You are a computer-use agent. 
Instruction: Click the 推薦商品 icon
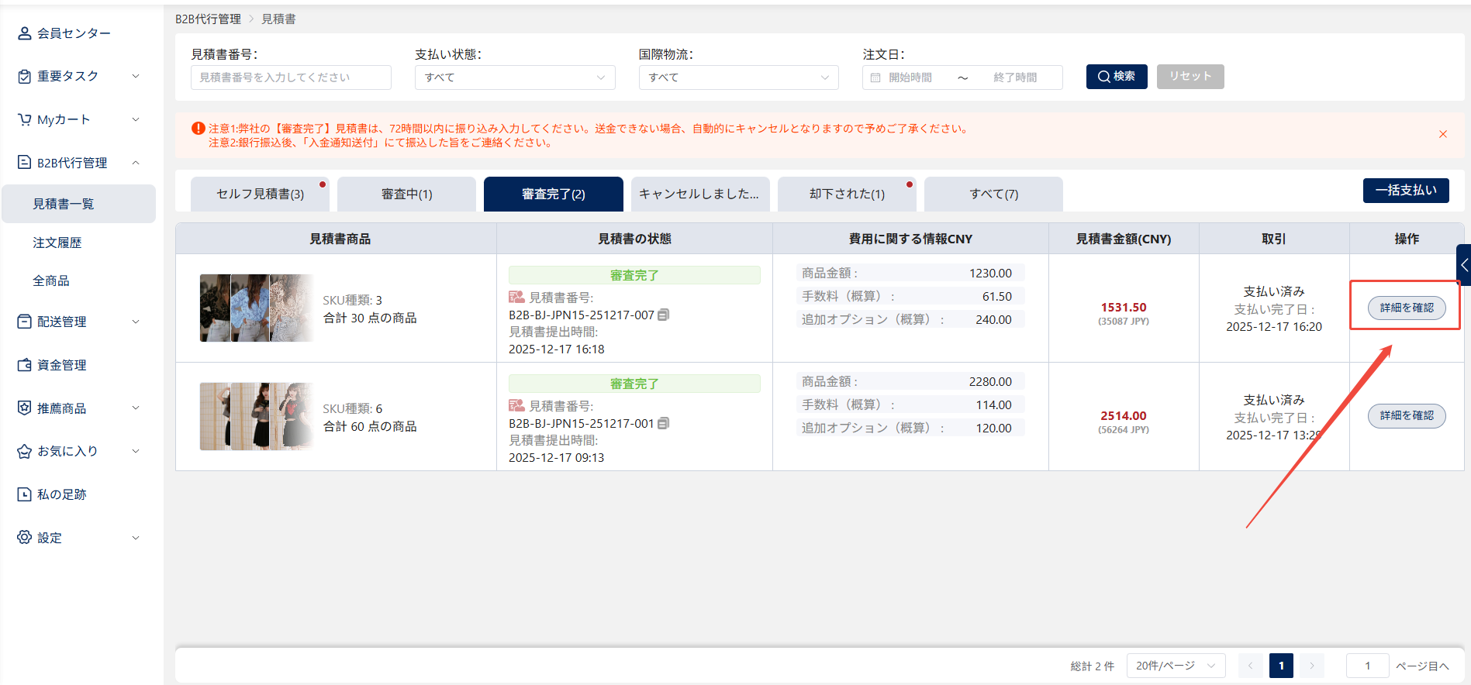(25, 408)
